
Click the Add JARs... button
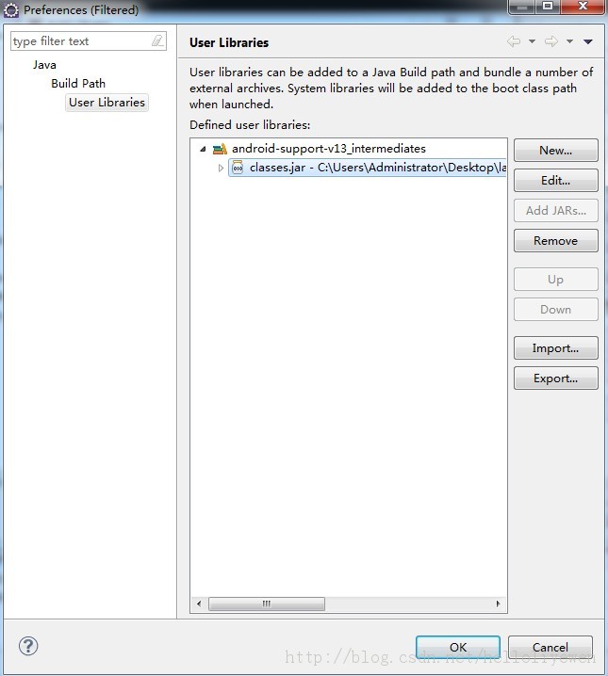click(556, 210)
